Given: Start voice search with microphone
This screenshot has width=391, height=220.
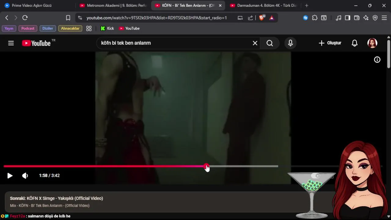Looking at the screenshot, I should click(x=291, y=43).
